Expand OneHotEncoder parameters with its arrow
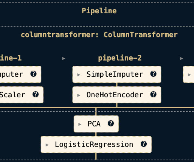 [79, 95]
